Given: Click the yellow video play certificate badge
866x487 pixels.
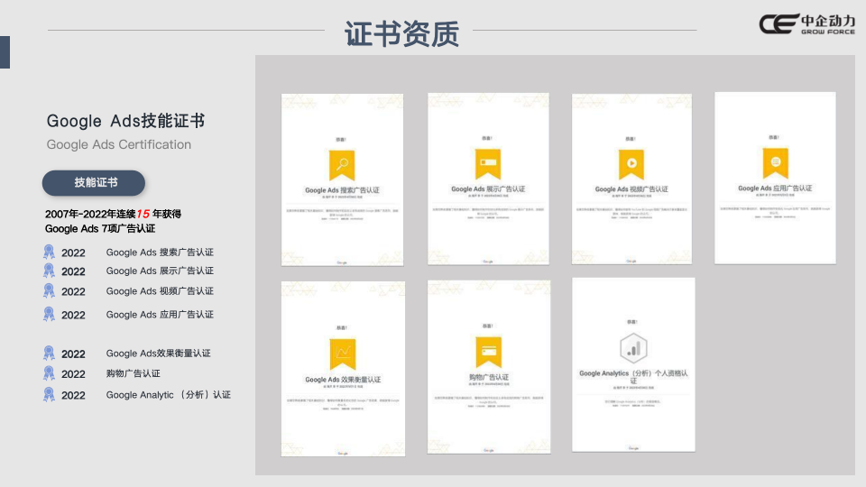Looking at the screenshot, I should (x=631, y=164).
